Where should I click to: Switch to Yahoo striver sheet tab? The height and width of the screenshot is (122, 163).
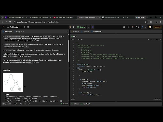coord(16,18)
